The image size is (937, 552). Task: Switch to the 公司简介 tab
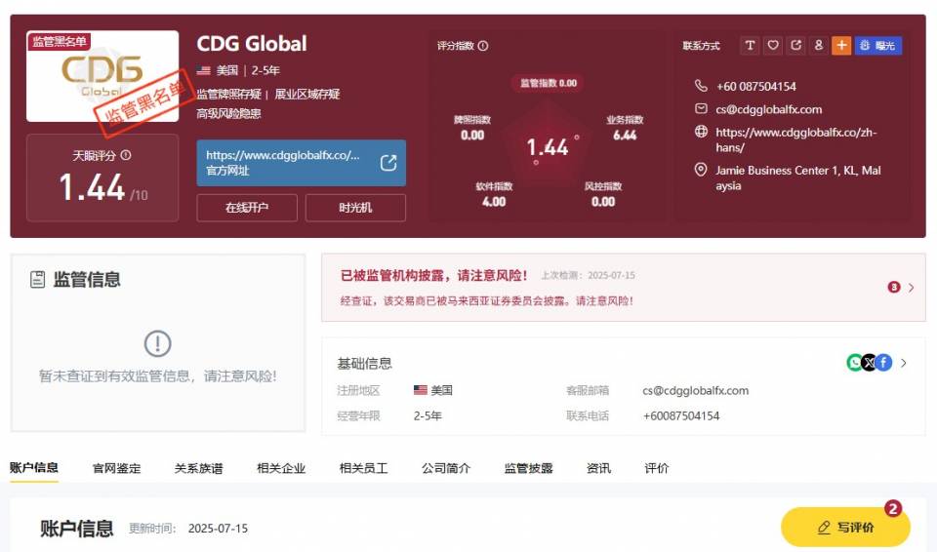coord(446,468)
